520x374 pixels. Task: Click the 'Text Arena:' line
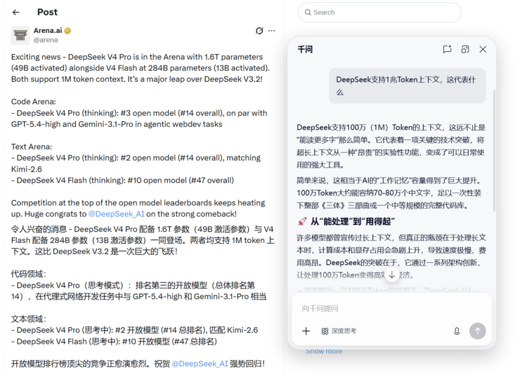31,147
